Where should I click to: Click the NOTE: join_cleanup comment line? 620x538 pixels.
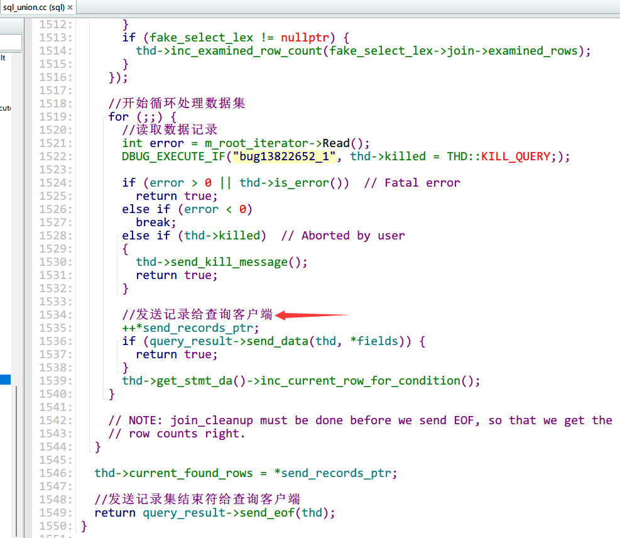(360, 420)
